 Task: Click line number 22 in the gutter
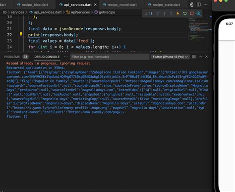[x=9, y=35]
